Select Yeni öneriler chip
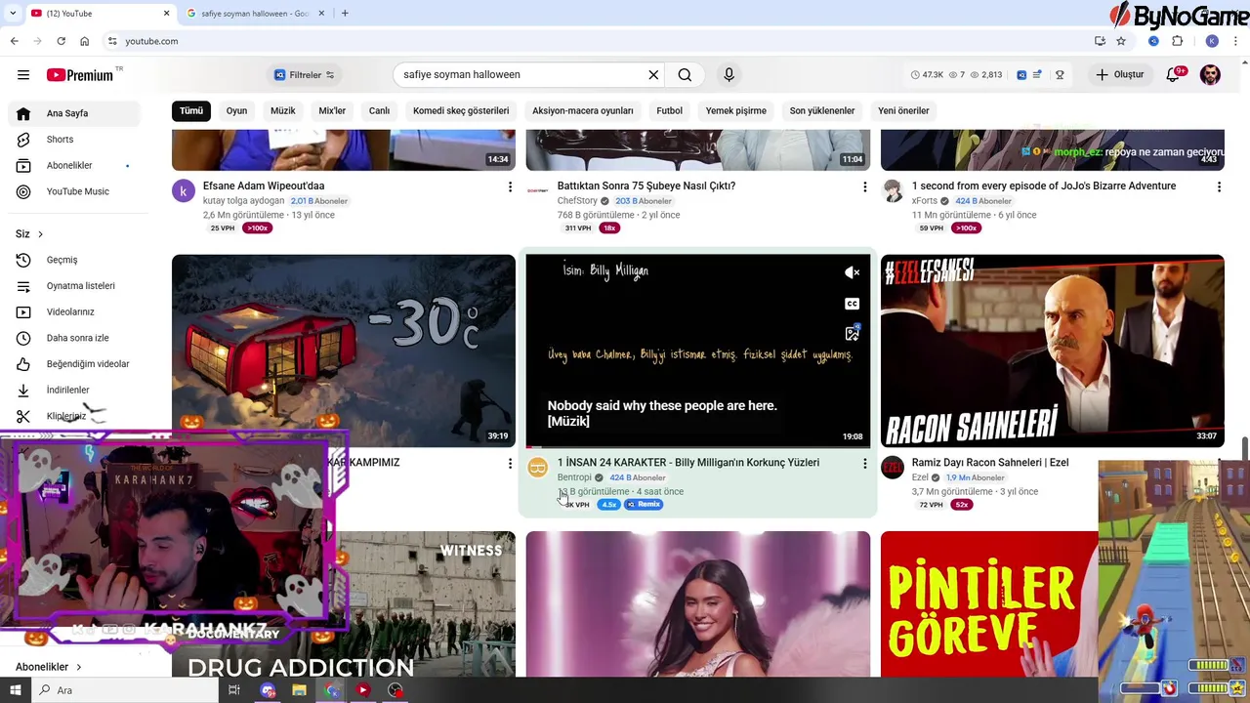This screenshot has width=1250, height=703. (x=903, y=110)
